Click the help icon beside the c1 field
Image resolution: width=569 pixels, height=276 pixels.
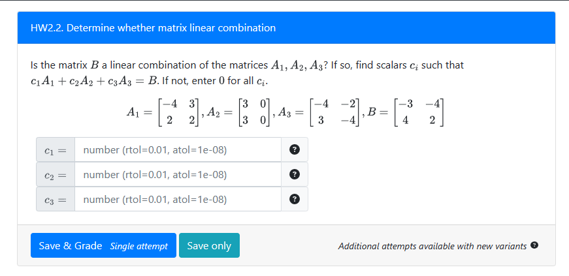click(x=294, y=150)
